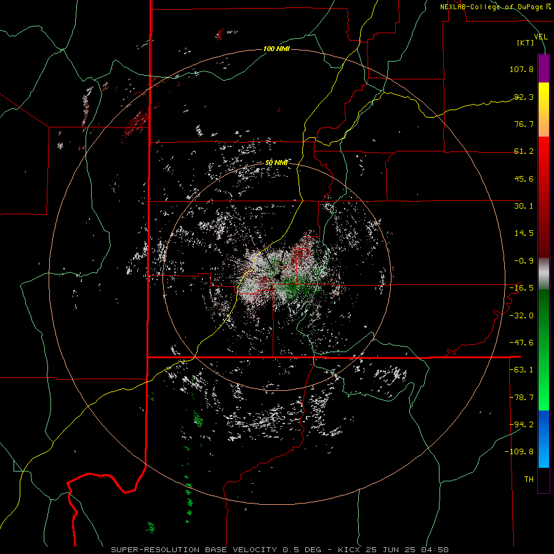Click the 61.2 velocity scale value
Viewport: 554px width, 554px height.
(x=524, y=151)
